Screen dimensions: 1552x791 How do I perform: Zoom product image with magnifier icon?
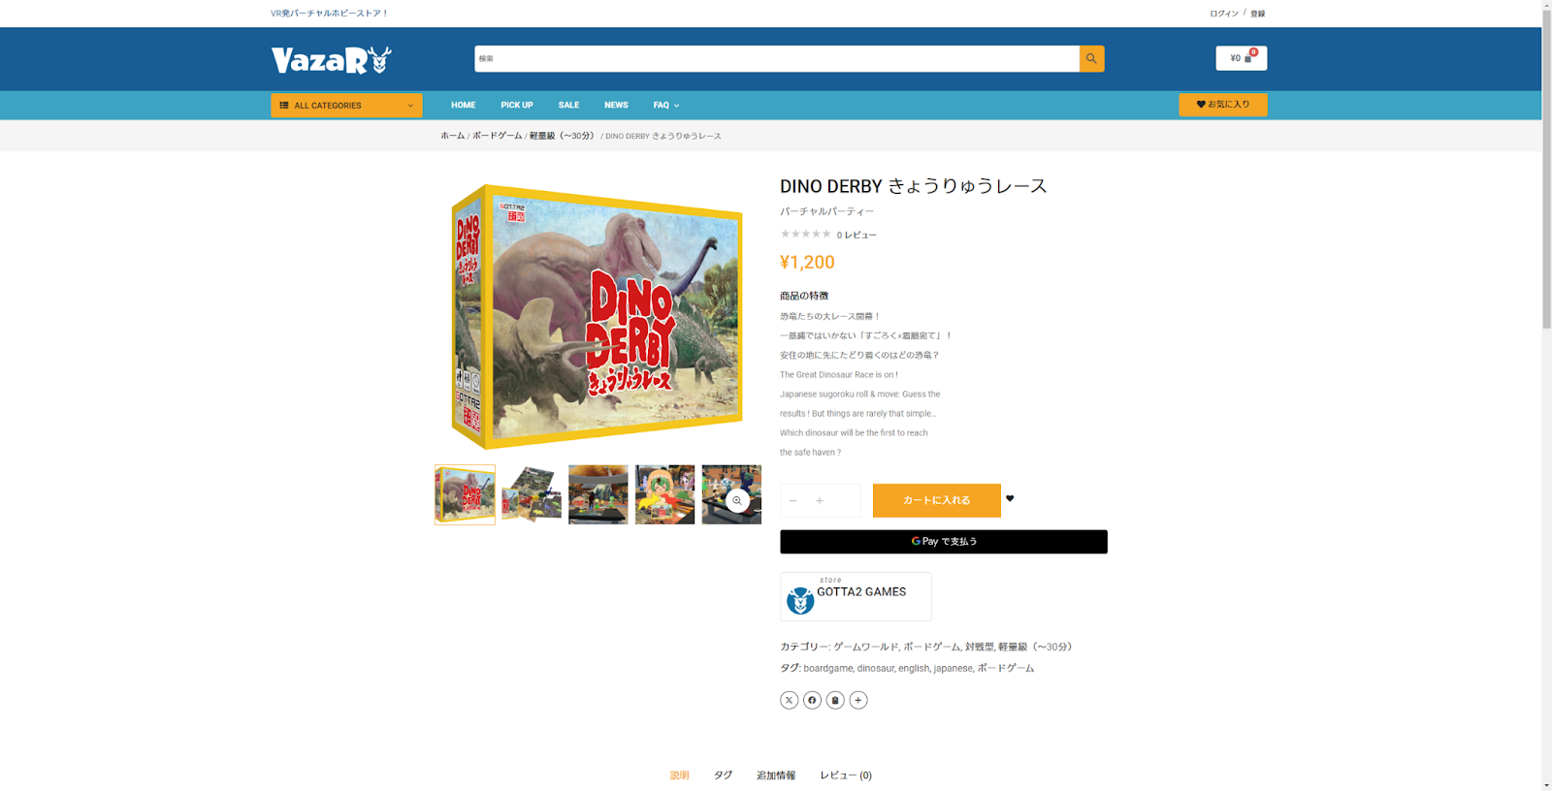737,500
